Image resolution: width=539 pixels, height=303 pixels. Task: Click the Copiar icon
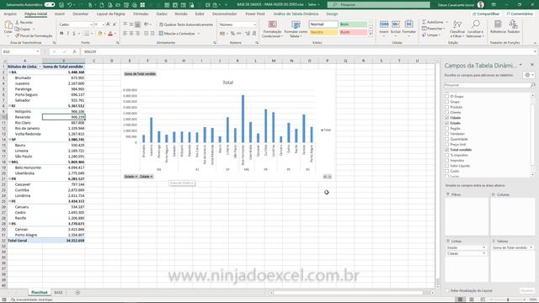(x=17, y=29)
